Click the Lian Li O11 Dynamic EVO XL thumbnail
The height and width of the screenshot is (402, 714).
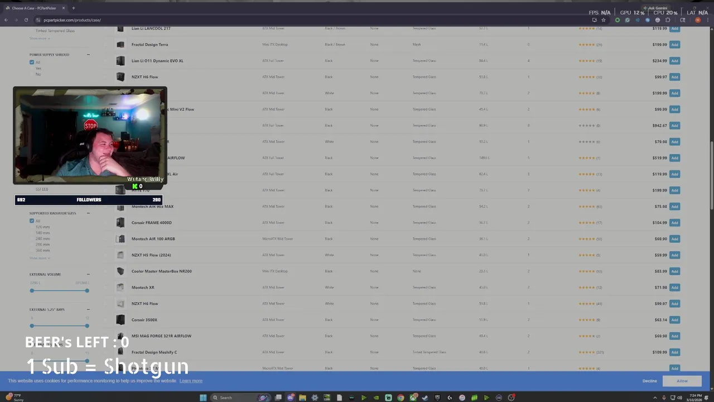[x=120, y=61]
